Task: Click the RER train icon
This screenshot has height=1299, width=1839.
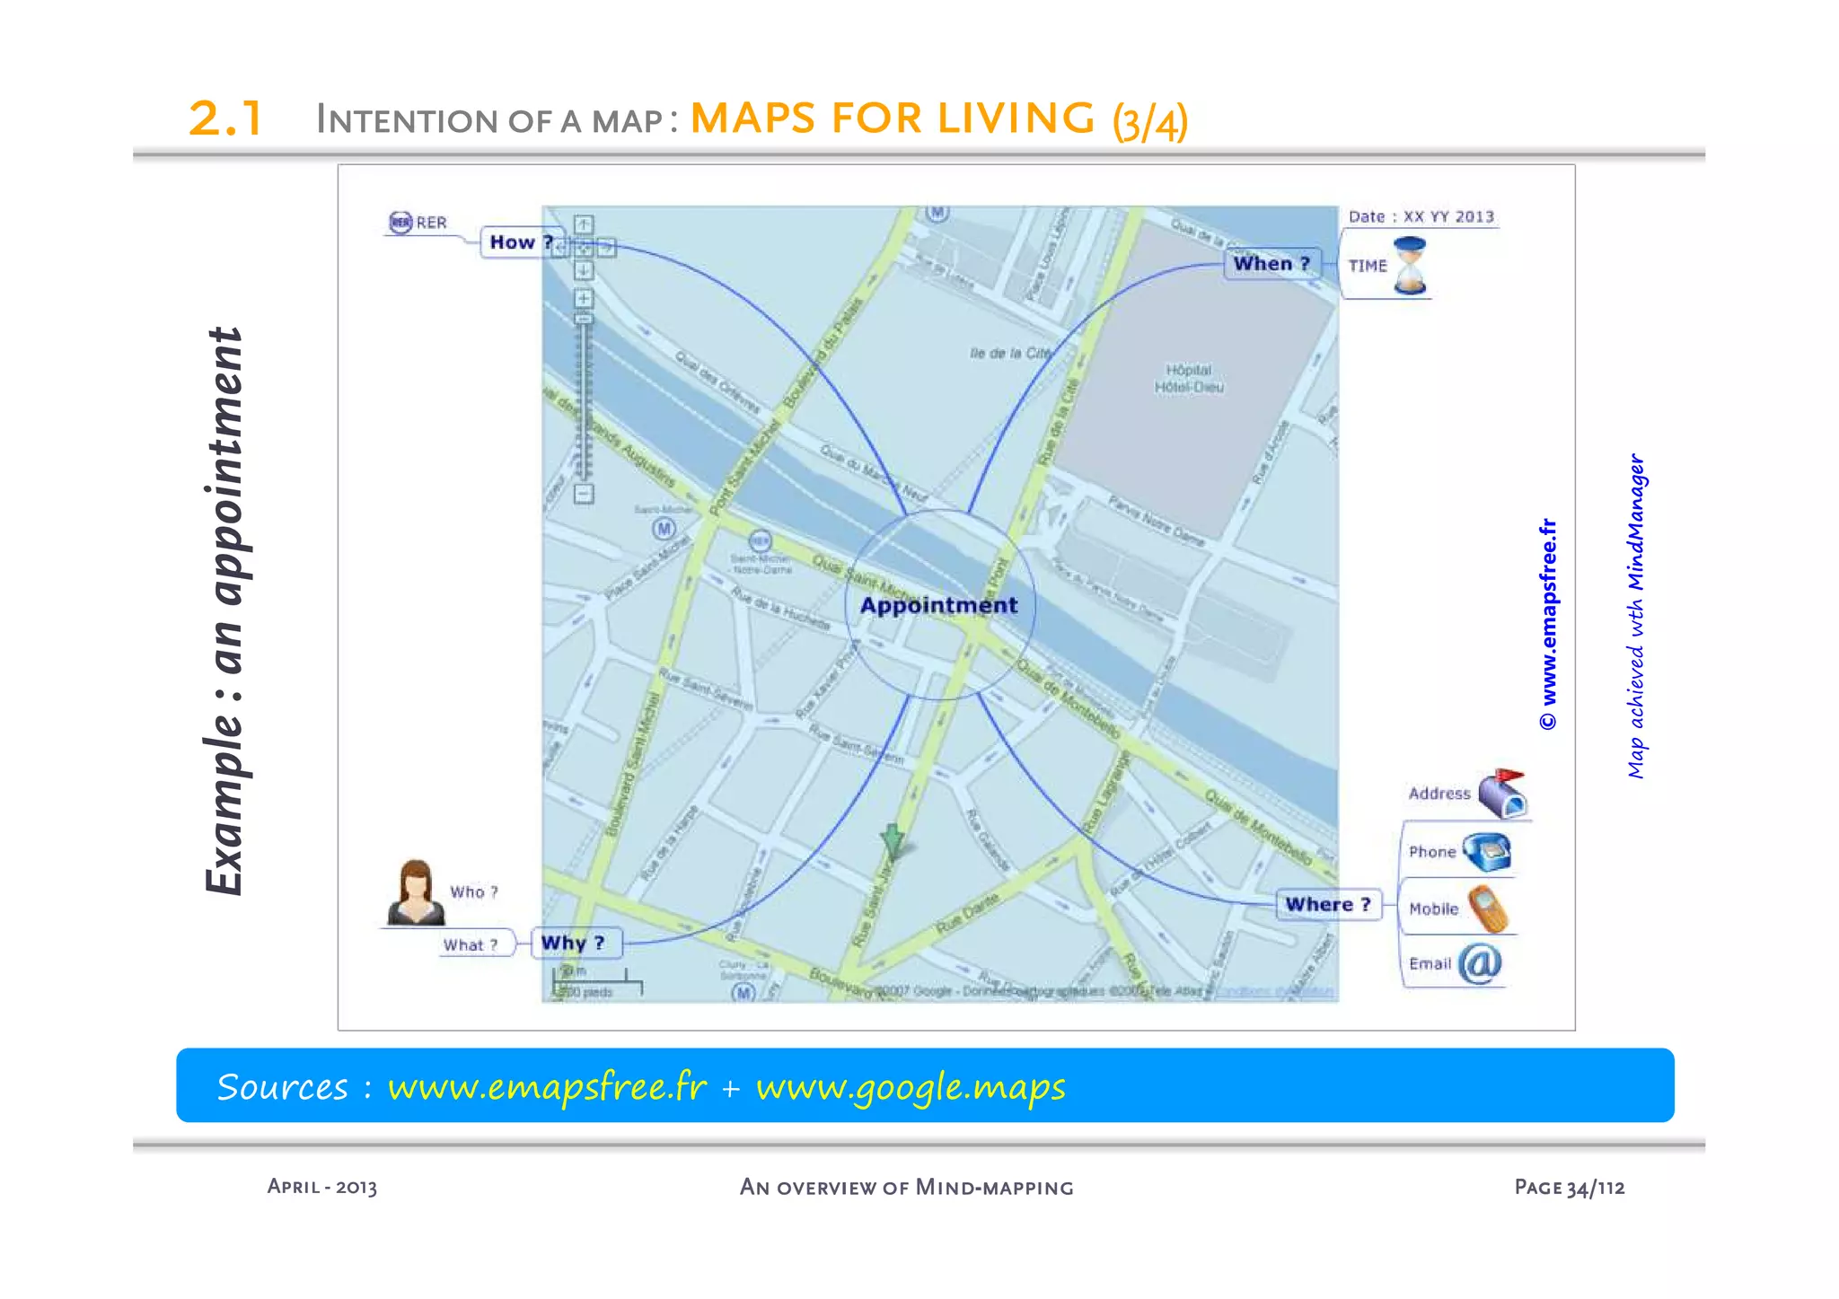Action: point(400,222)
